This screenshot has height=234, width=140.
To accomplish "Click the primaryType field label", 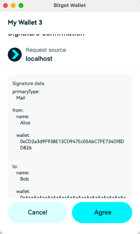I will 26,92.
